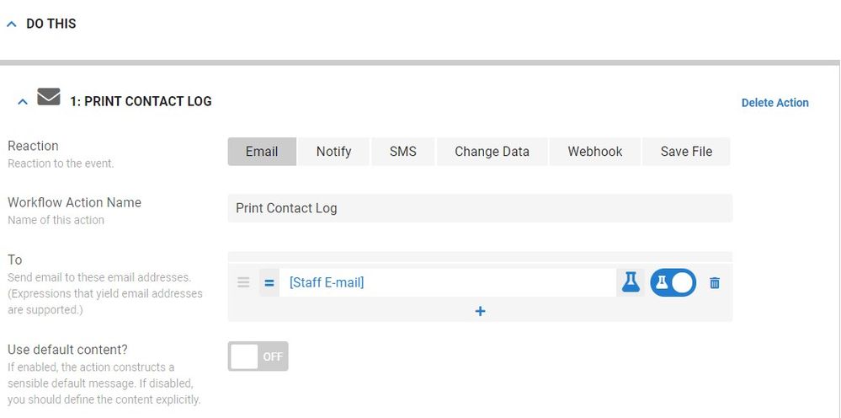Collapse the 1: Print Contact Log action
This screenshot has height=418, width=841.
click(23, 101)
